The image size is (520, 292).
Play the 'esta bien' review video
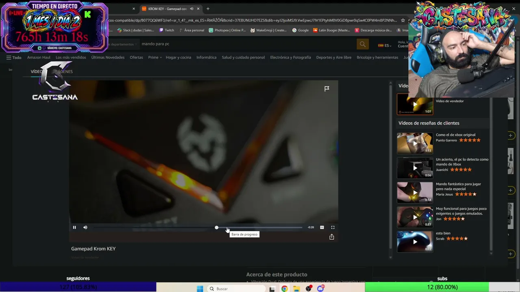[x=415, y=242]
